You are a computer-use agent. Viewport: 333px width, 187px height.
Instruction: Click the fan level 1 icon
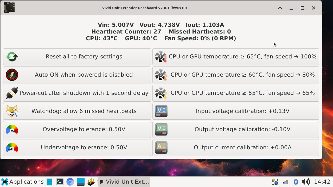click(x=161, y=57)
